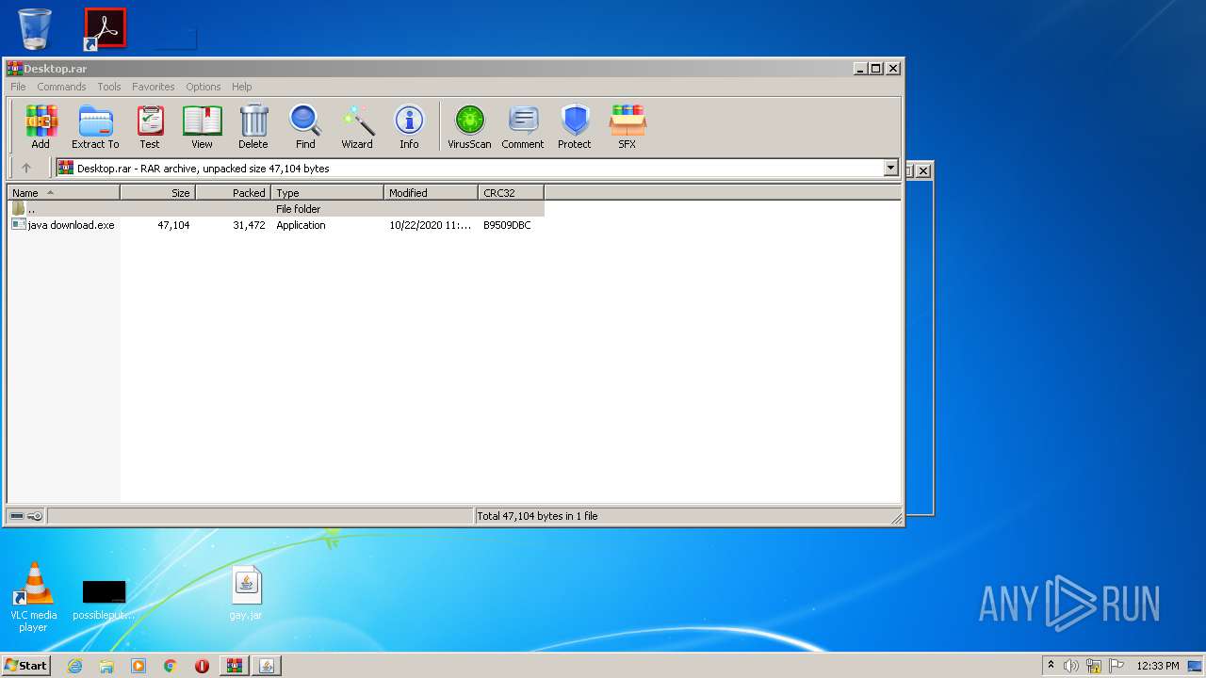The width and height of the screenshot is (1206, 678).
Task: Select the parent folder '..' row
Action: tap(276, 209)
